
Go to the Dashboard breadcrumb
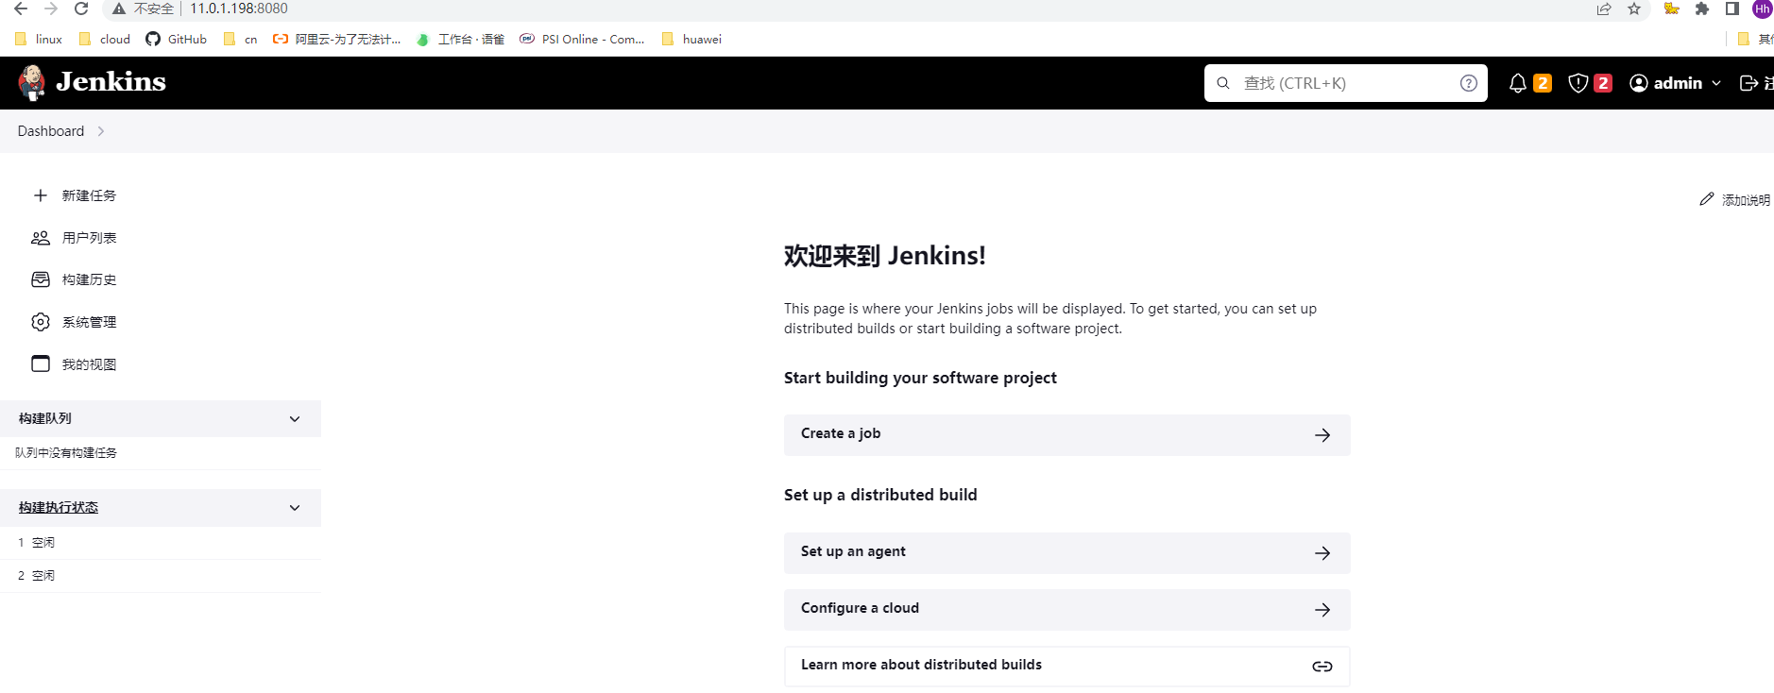(x=51, y=131)
